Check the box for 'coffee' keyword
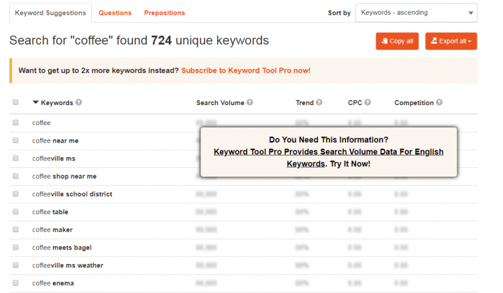This screenshot has width=503, height=293. point(15,122)
